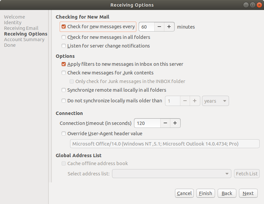Screen dimensions: 264x204
Task: Click the check interval minutes input field
Action: 147,27
